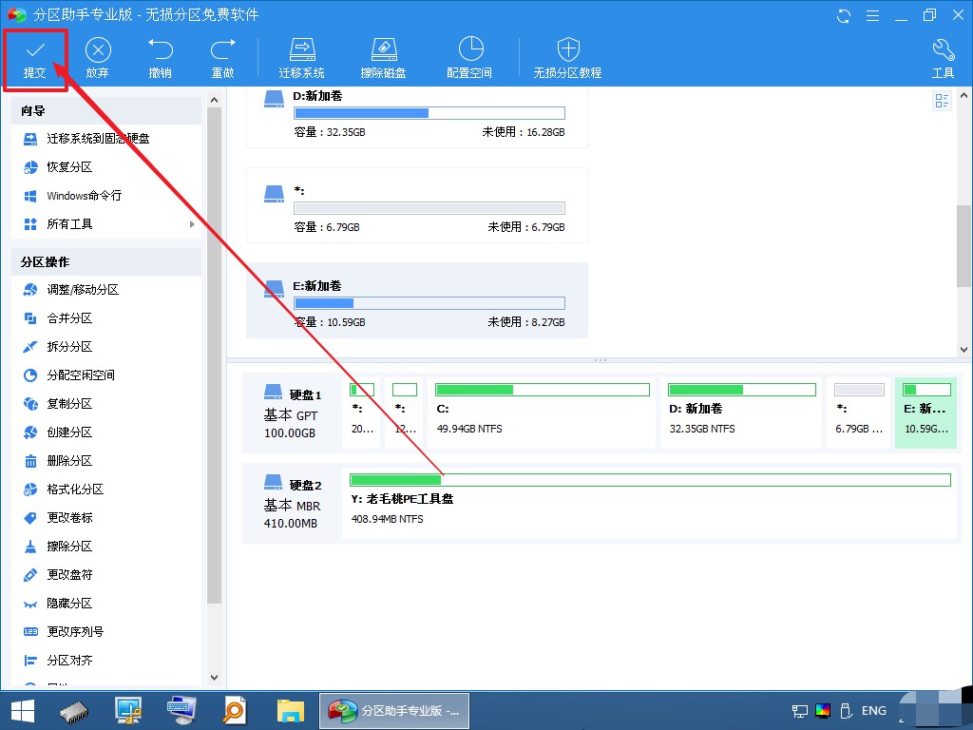Open Windows Start button
Viewport: 973px width, 730px height.
(23, 710)
